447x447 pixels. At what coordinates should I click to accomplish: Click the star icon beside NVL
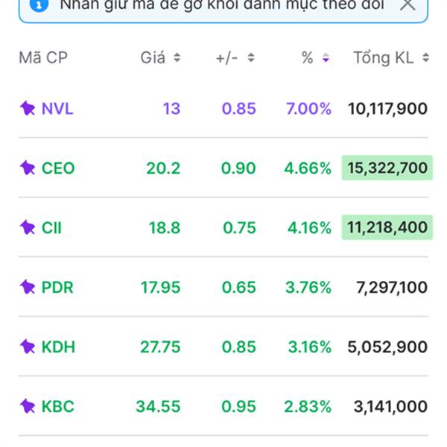coord(28,109)
